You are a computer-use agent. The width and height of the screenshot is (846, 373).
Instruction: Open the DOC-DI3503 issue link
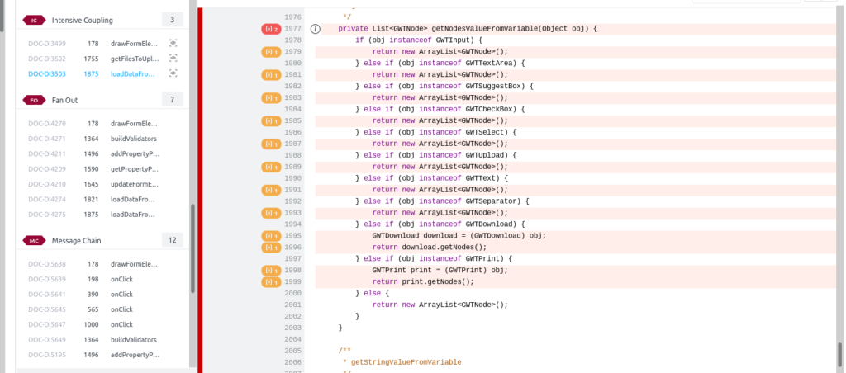tap(46, 73)
